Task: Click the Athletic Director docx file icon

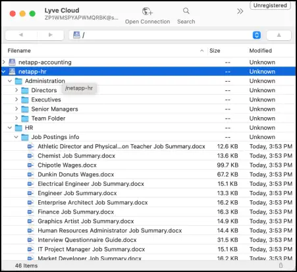Action: point(31,146)
